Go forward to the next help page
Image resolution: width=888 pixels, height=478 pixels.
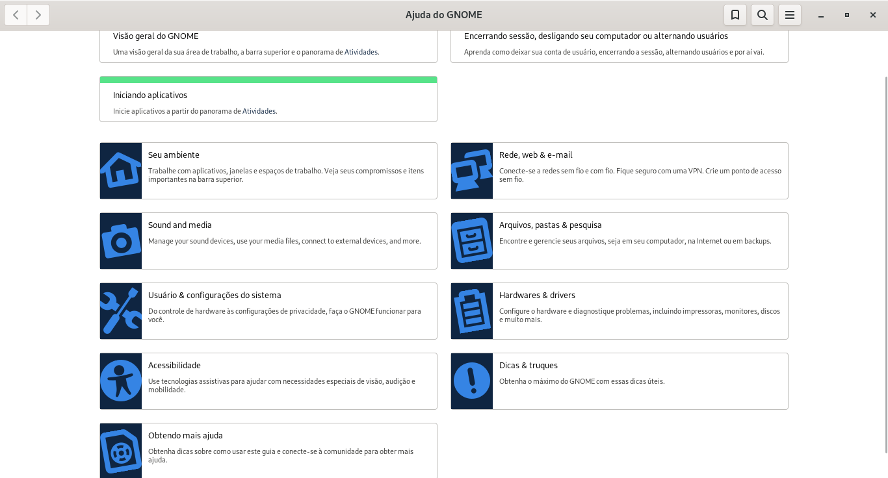coord(38,15)
